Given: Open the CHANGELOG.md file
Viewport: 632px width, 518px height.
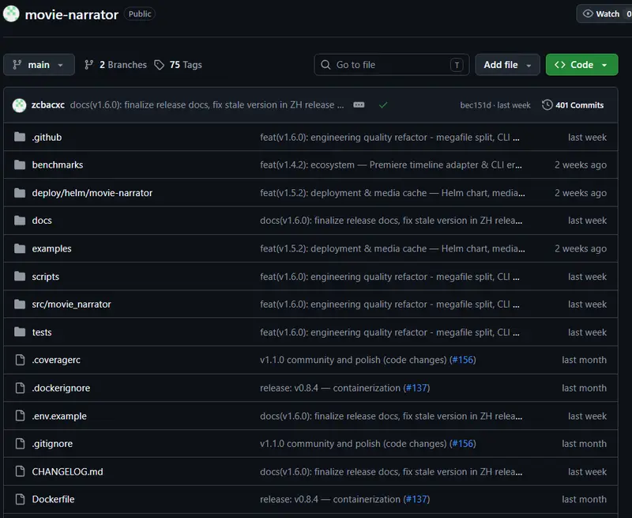Looking at the screenshot, I should point(67,471).
